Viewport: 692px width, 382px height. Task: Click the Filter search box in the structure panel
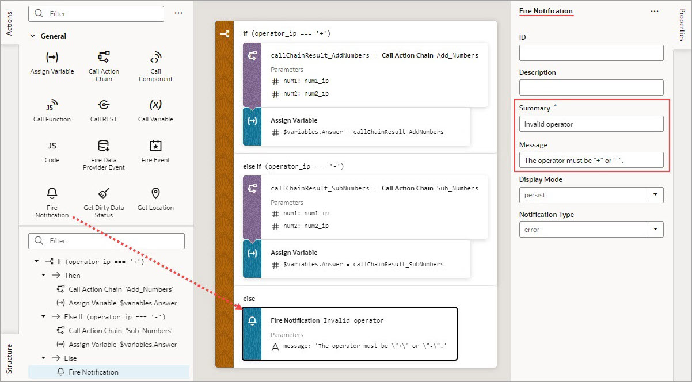tap(106, 240)
